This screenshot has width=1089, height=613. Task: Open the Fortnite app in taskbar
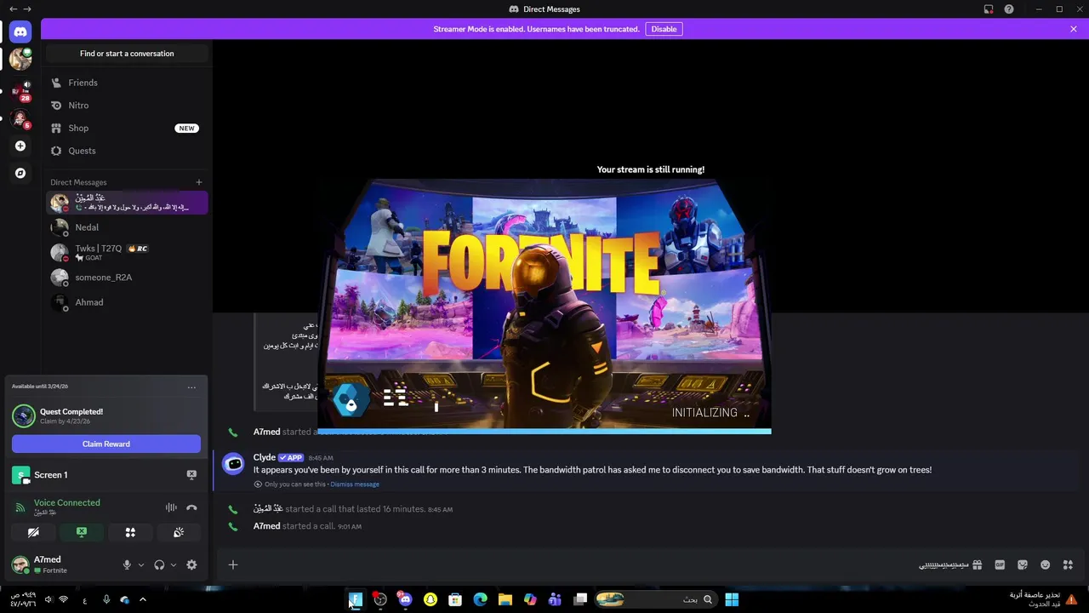pos(355,599)
